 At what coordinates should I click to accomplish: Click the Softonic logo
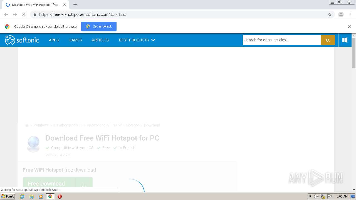tap(22, 40)
